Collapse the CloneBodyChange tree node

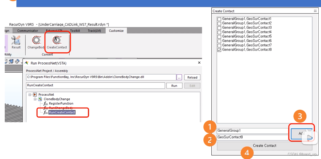pos(35,99)
